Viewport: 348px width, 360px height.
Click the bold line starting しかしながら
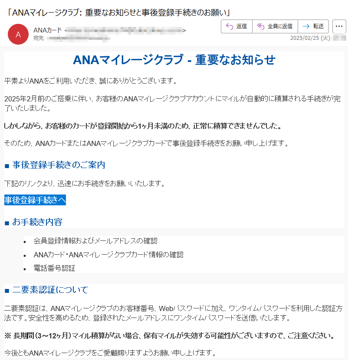coord(143,126)
